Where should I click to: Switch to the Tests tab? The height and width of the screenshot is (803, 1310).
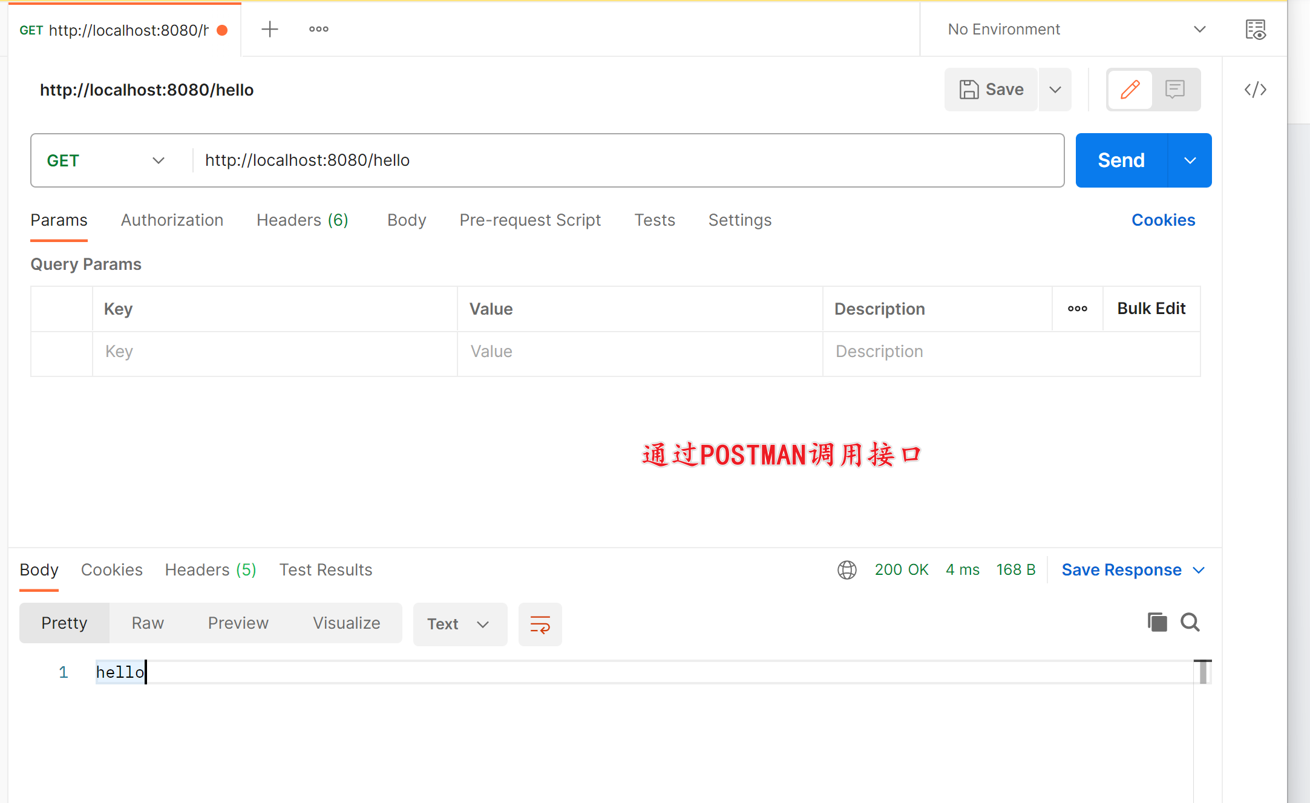tap(654, 220)
